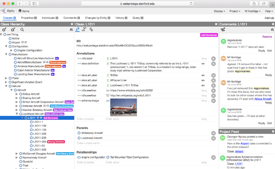Screen dimensions: 275x169
Task: Click the Safari address bar
Action: click(137, 3)
